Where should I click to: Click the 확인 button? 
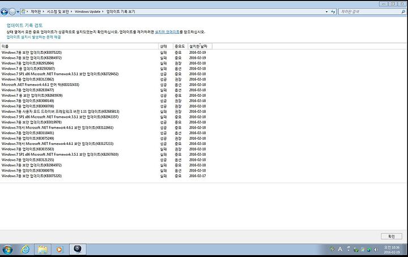click(x=392, y=236)
